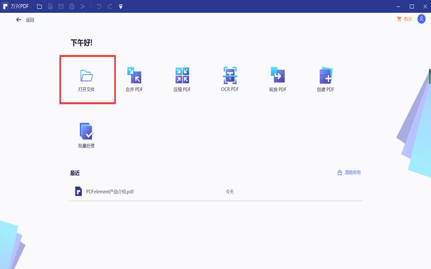Go back using the 返回 button
Viewport: 431px width, 269px height.
click(25, 20)
